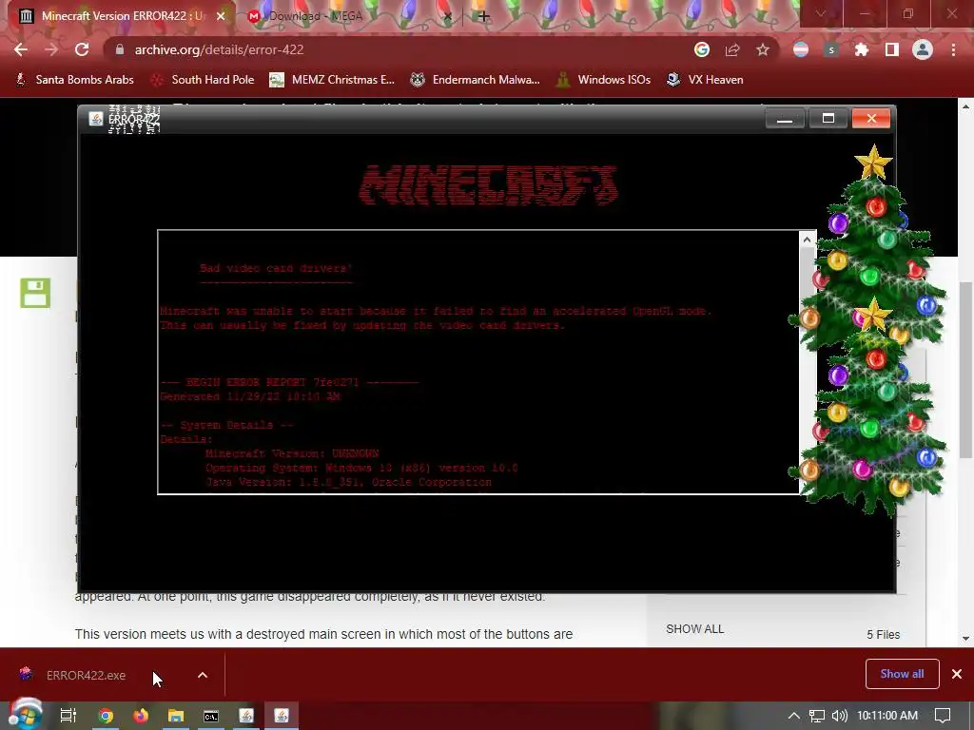Open the tab search dropdown arrow

click(821, 13)
